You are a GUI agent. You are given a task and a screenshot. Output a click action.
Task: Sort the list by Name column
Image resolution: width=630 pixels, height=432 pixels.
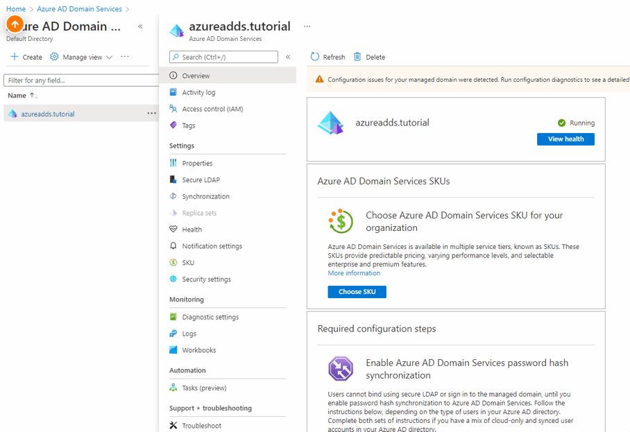tap(23, 96)
